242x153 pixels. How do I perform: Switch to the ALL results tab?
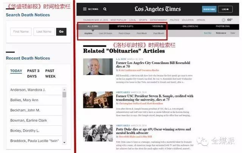coord(93,26)
